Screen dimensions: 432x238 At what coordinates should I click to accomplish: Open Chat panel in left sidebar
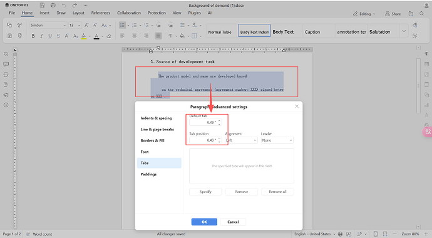tap(6, 75)
